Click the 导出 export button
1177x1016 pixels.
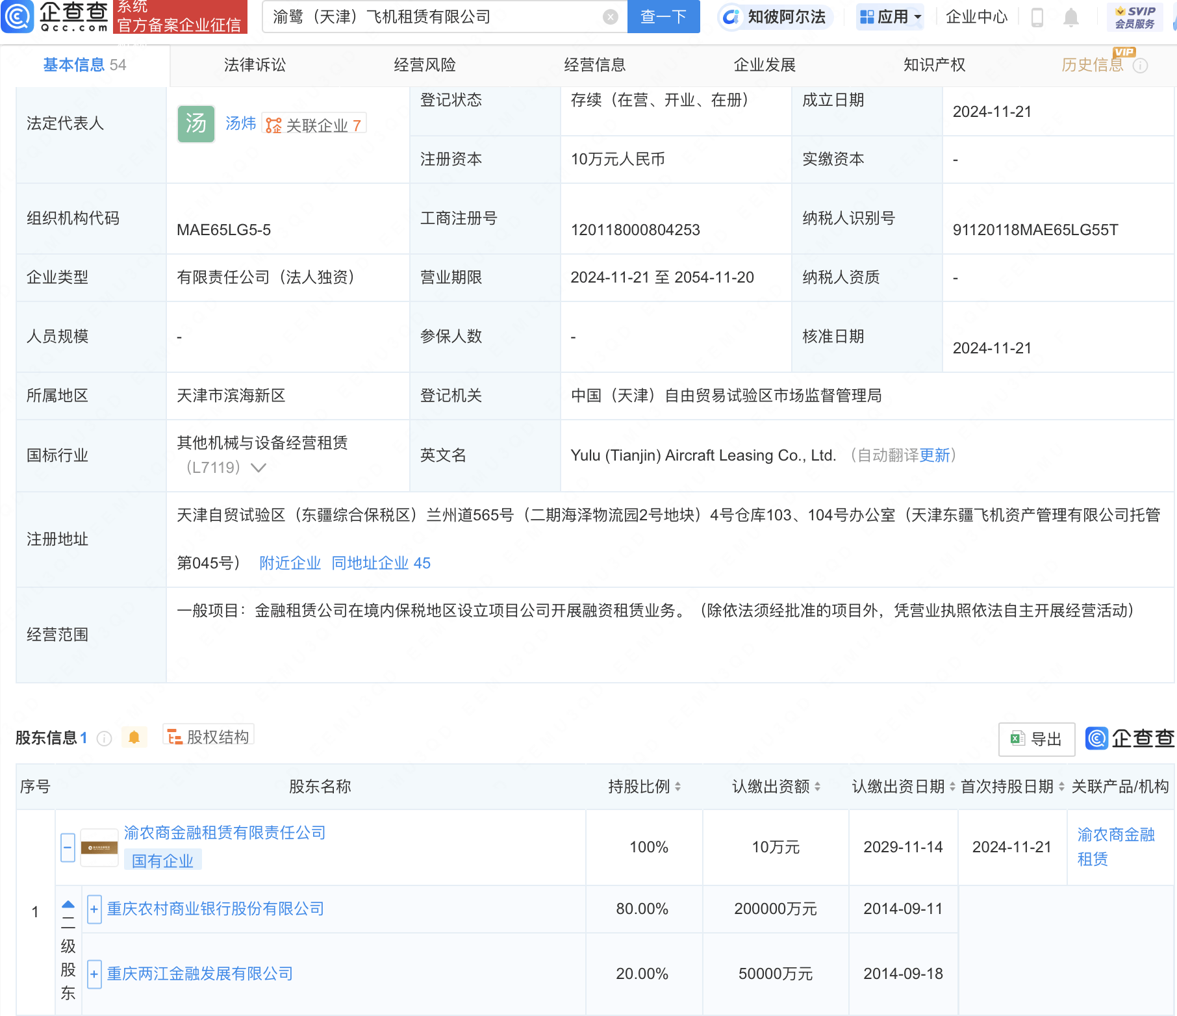pyautogui.click(x=1037, y=739)
